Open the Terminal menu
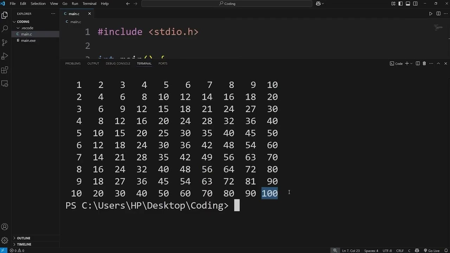The image size is (450, 253). tap(89, 4)
